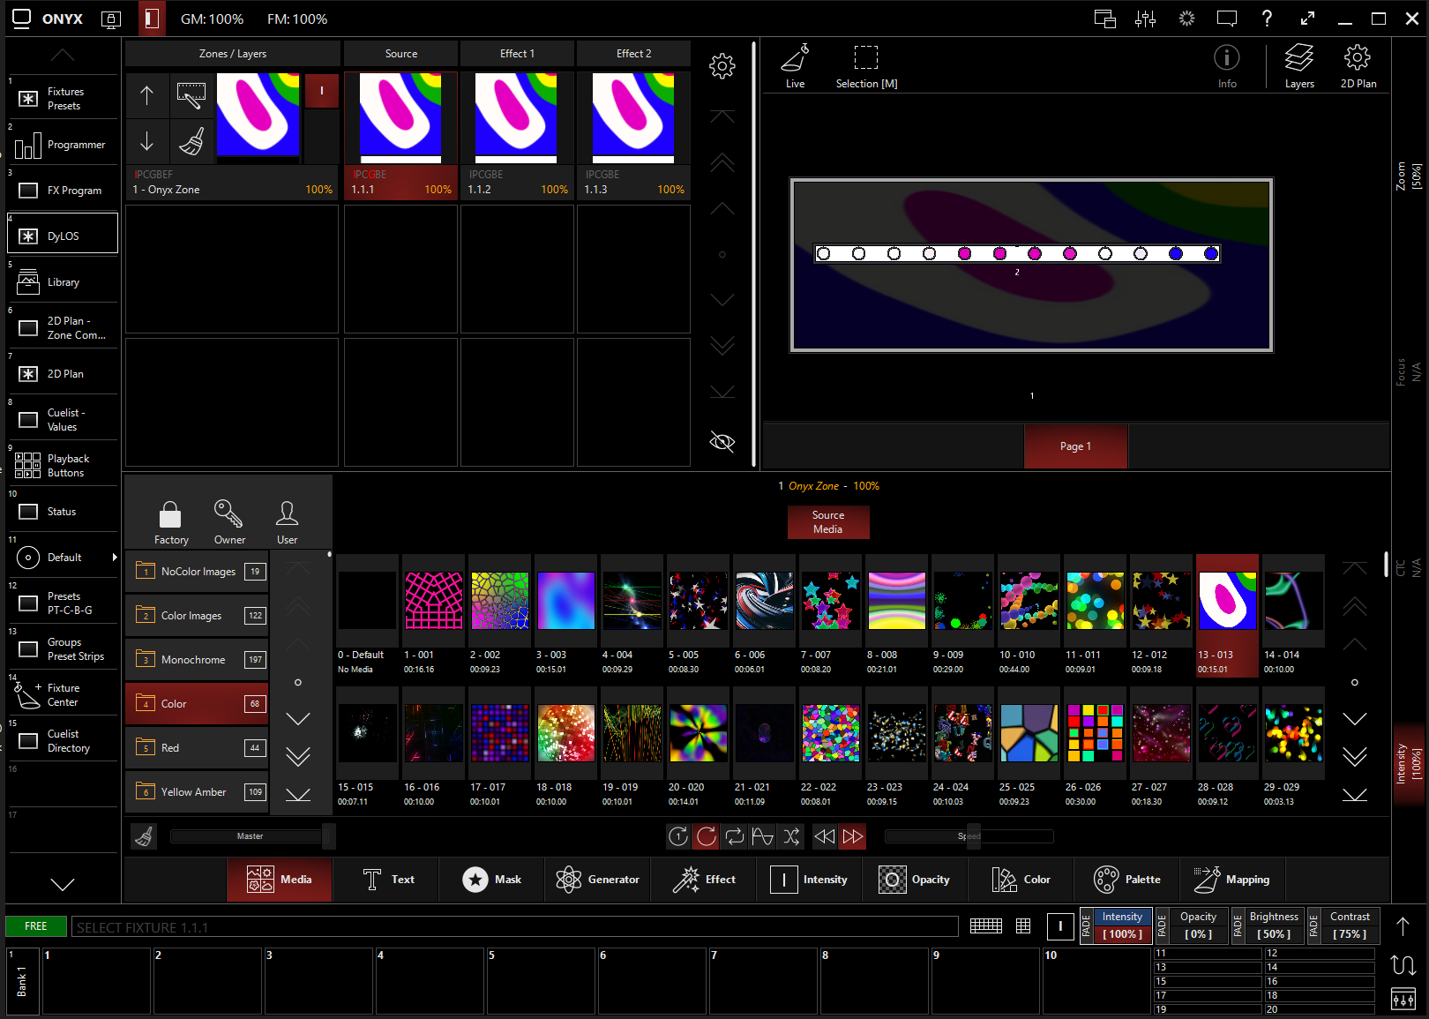Switch to the Mapping tab
The width and height of the screenshot is (1429, 1019).
tap(1231, 880)
